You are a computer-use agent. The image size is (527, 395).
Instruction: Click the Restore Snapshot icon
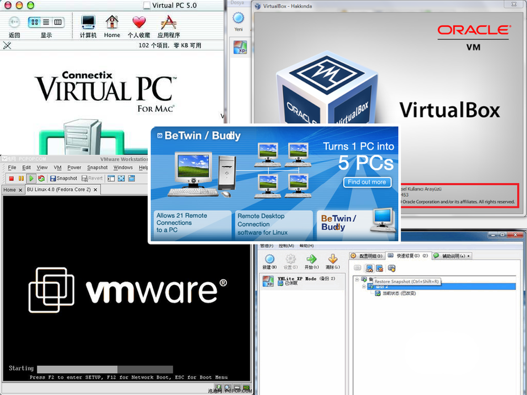[369, 268]
